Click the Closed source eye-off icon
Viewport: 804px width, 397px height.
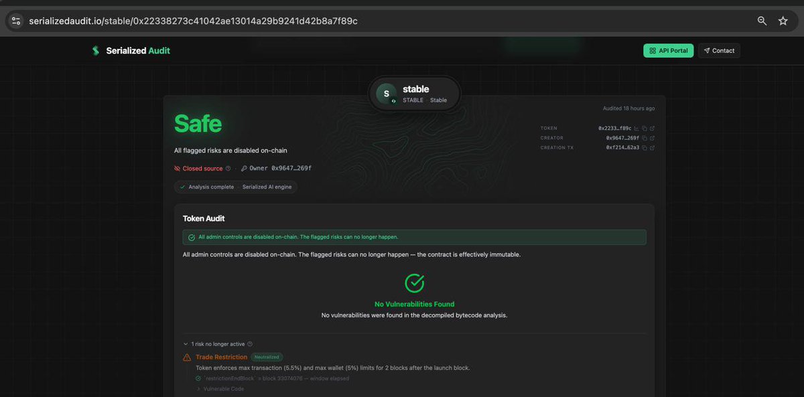[178, 169]
